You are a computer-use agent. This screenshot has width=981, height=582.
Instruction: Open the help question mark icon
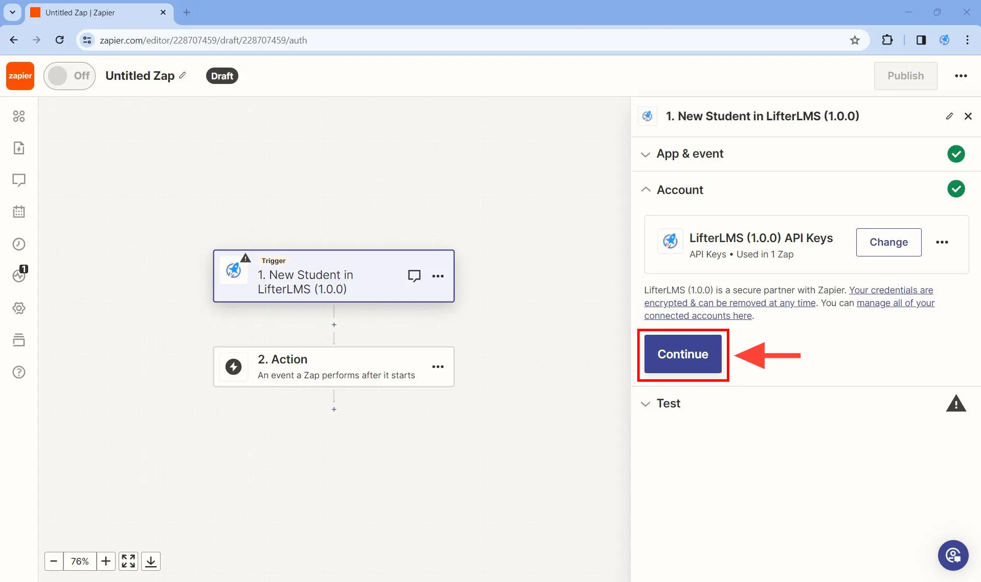point(19,372)
